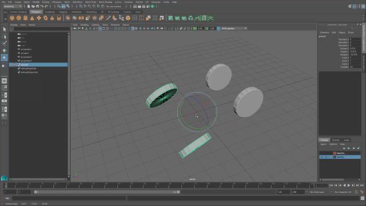This screenshot has width=366, height=206.
Task: Undo the last action via toolbar arrow
Action: pos(42,6)
